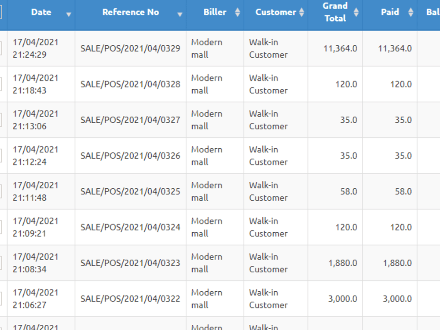Select reference SALE/POS/2021/04/0326
This screenshot has width=440, height=330.
click(130, 156)
